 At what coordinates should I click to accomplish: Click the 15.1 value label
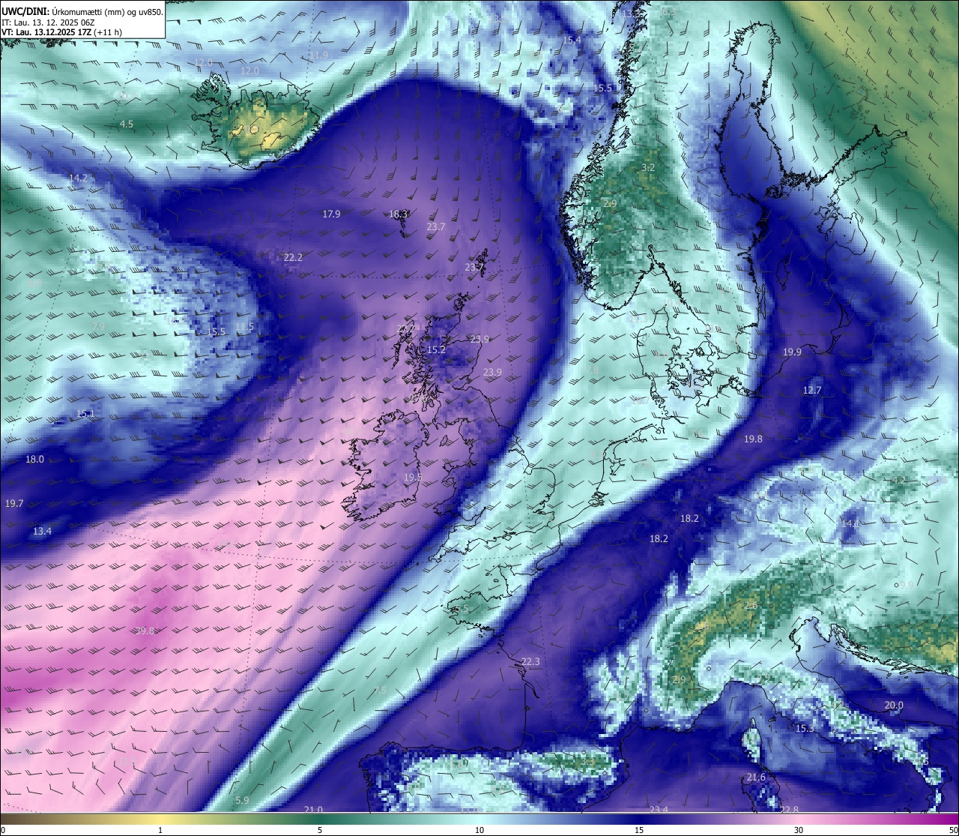(85, 414)
